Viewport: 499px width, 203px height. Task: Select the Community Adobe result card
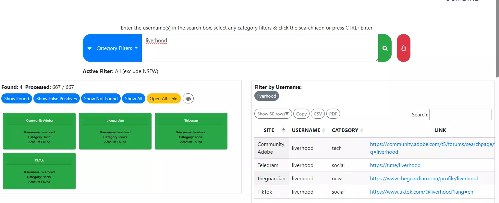click(x=39, y=131)
